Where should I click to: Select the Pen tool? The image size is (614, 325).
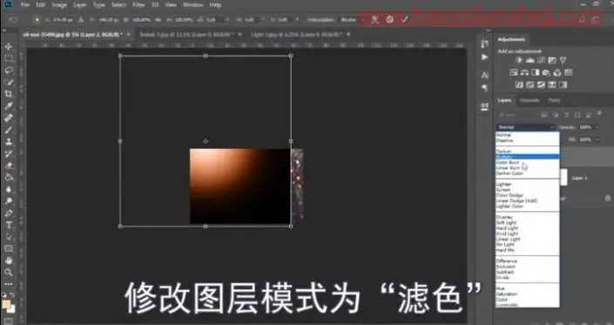tap(8, 213)
